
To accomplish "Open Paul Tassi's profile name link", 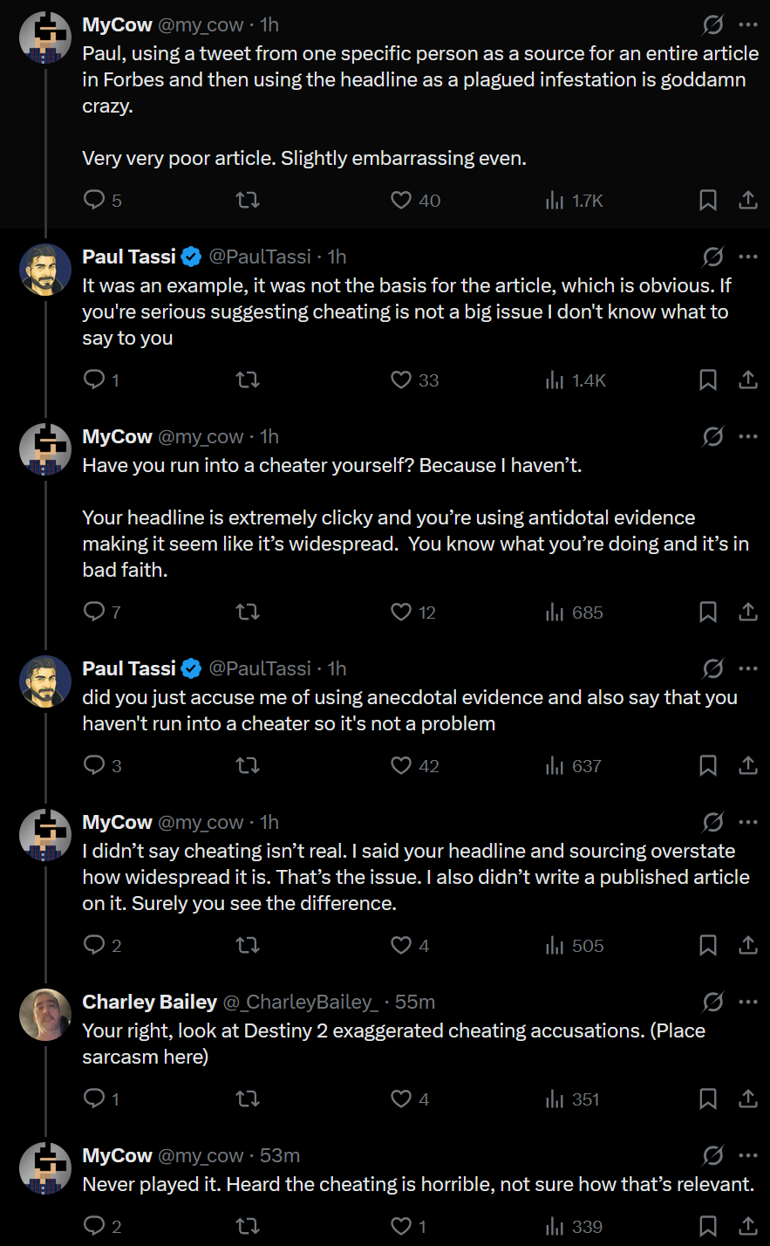I will pyautogui.click(x=129, y=257).
